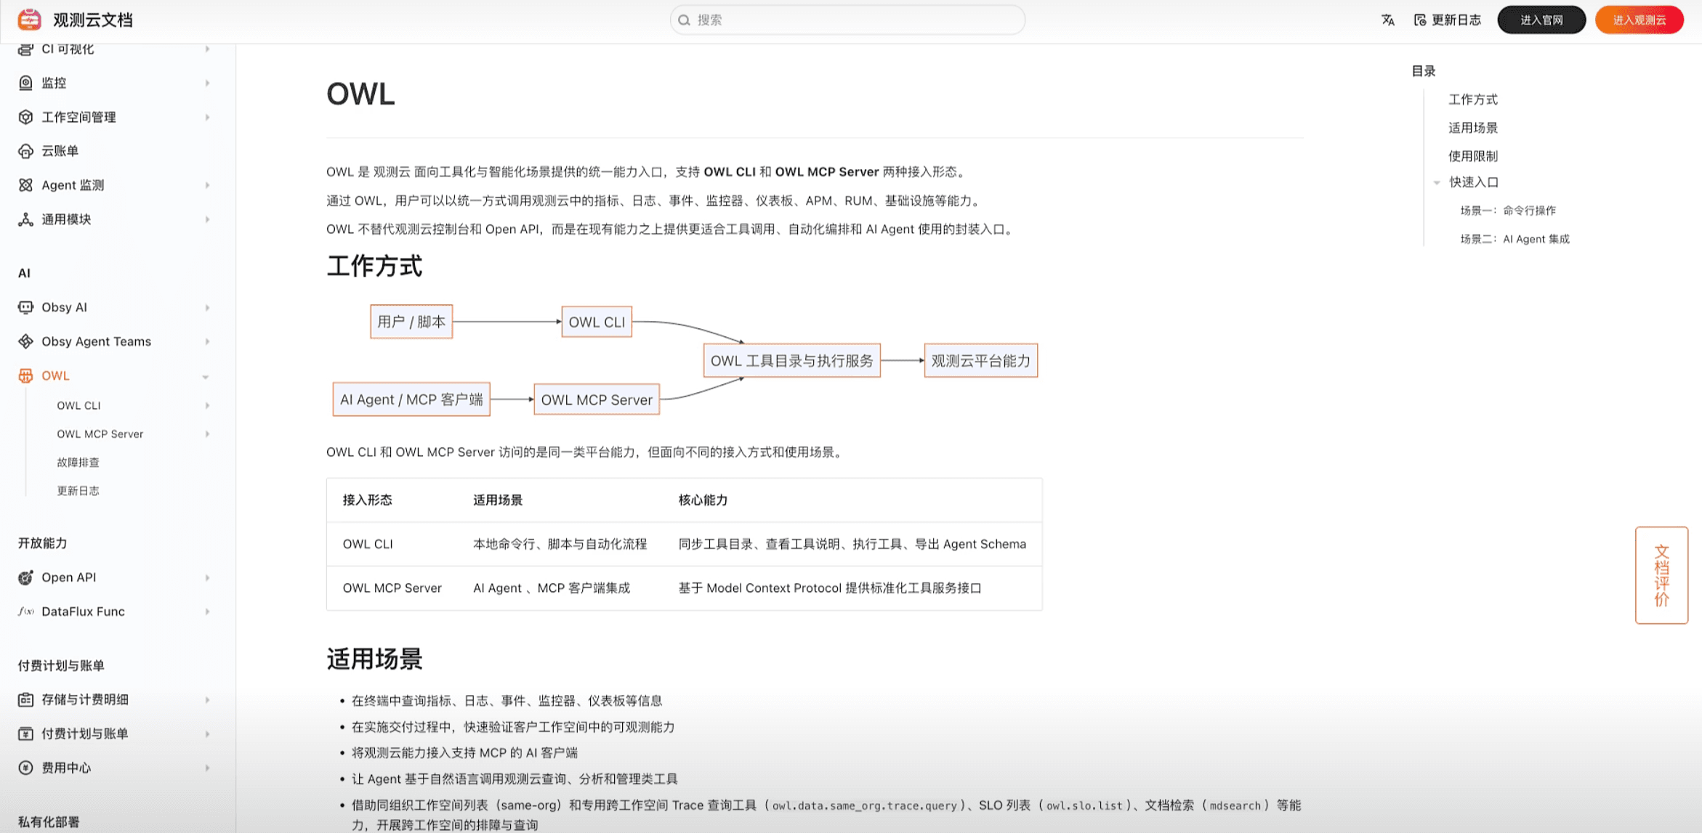Image resolution: width=1702 pixels, height=833 pixels.
Task: Click the 云账单 icon
Action: 25,151
